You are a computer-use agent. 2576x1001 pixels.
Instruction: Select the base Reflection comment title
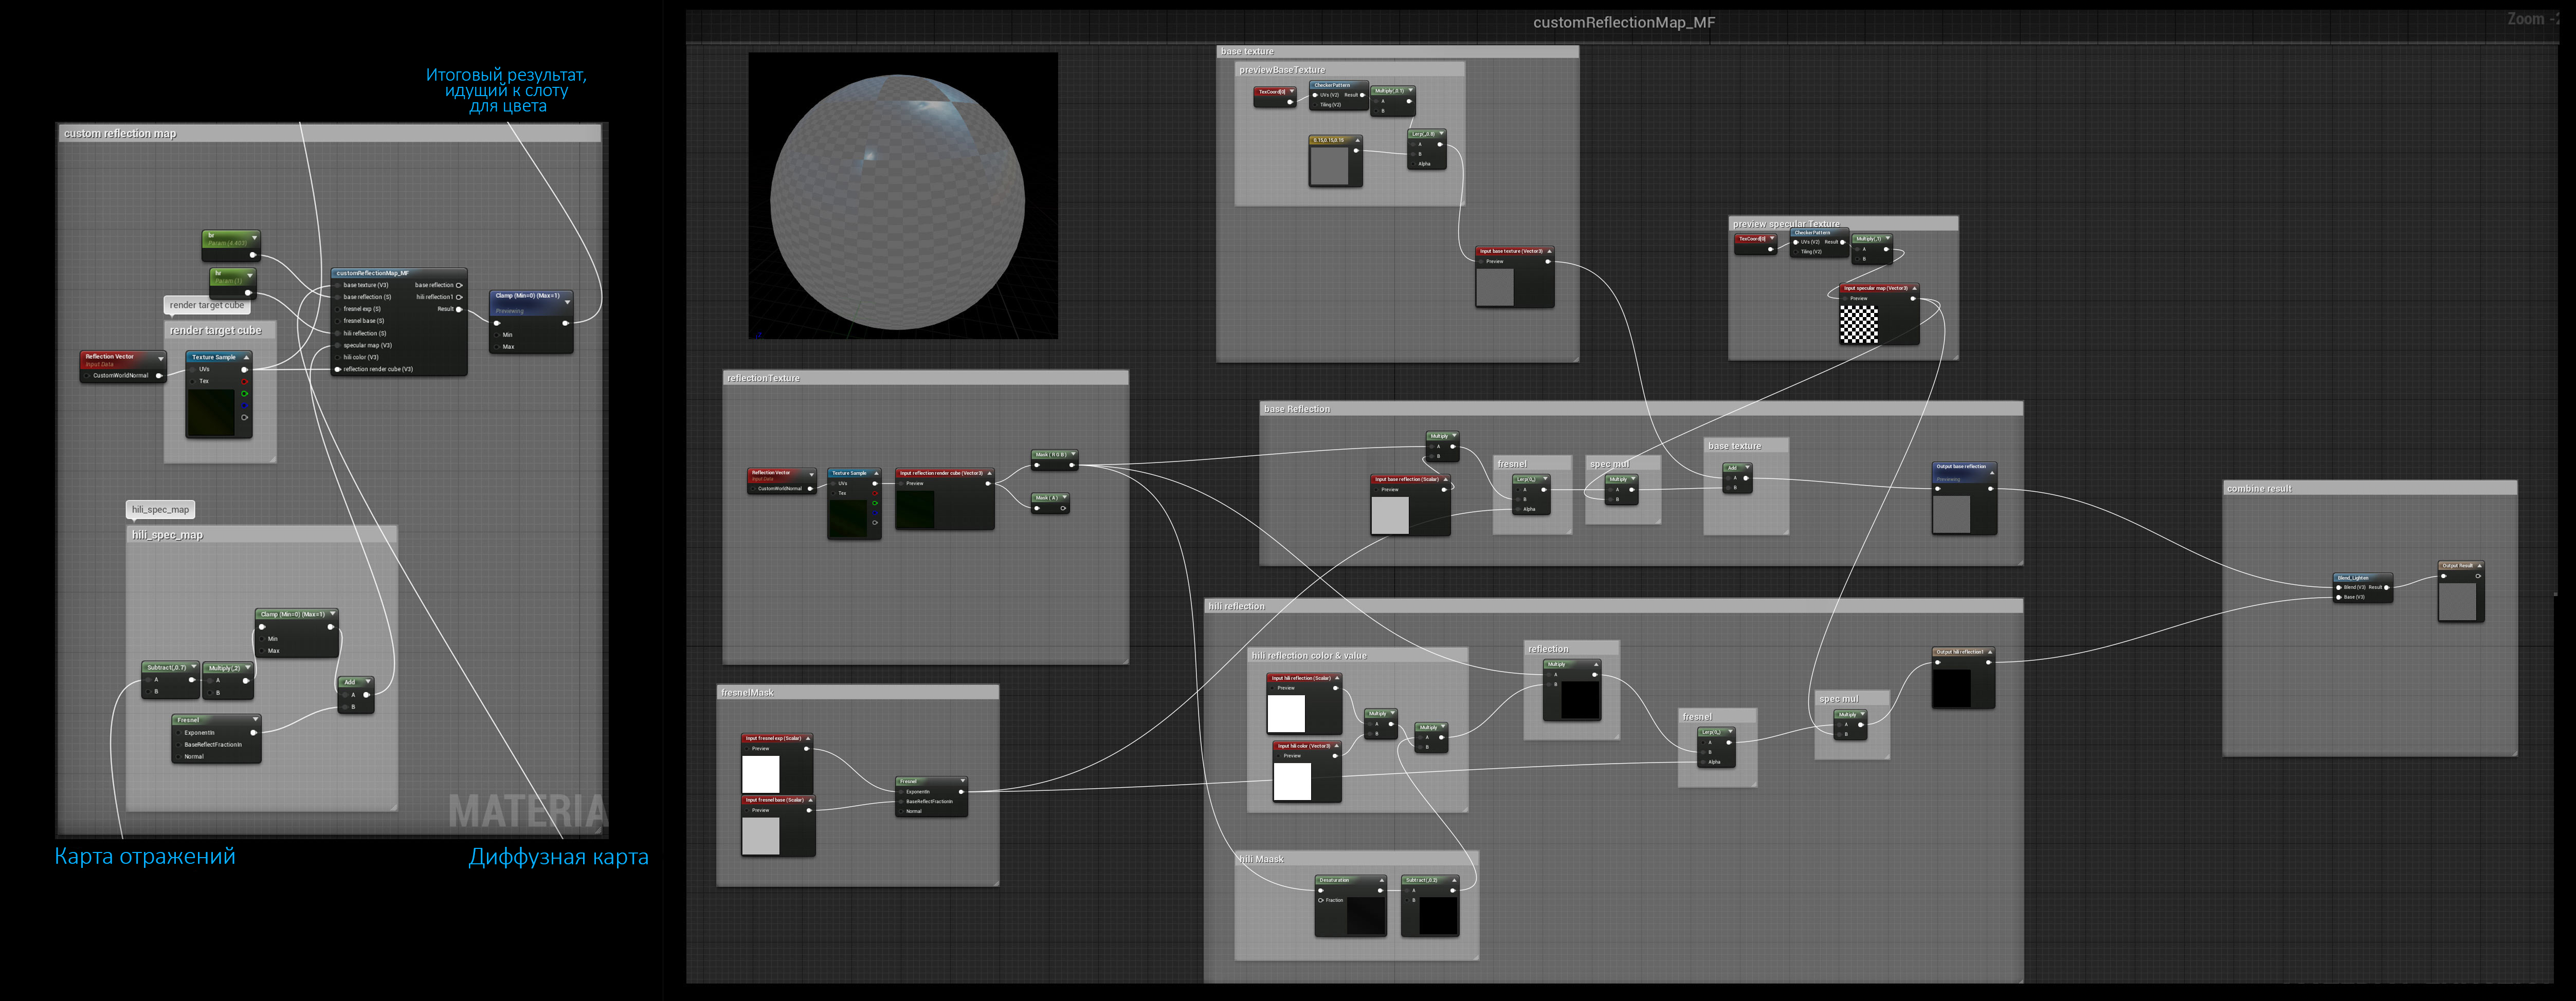(1297, 409)
